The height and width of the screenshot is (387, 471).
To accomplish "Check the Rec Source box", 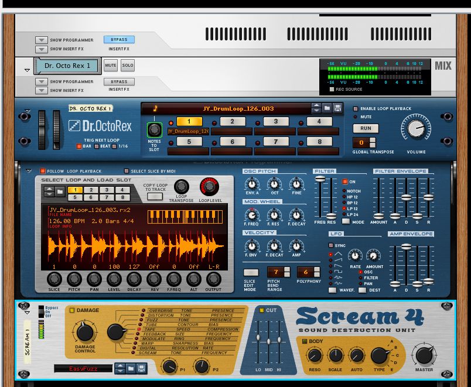I will pos(332,89).
